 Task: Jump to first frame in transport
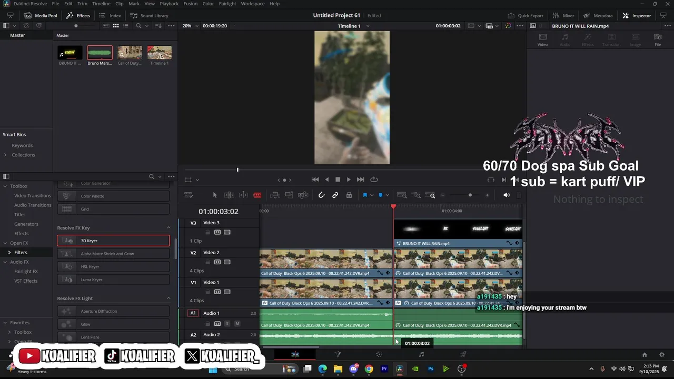tap(315, 179)
